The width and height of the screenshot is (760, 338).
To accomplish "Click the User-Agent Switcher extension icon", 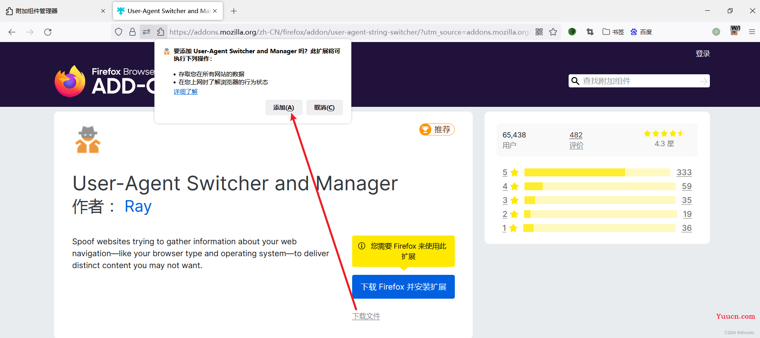I will tap(88, 139).
